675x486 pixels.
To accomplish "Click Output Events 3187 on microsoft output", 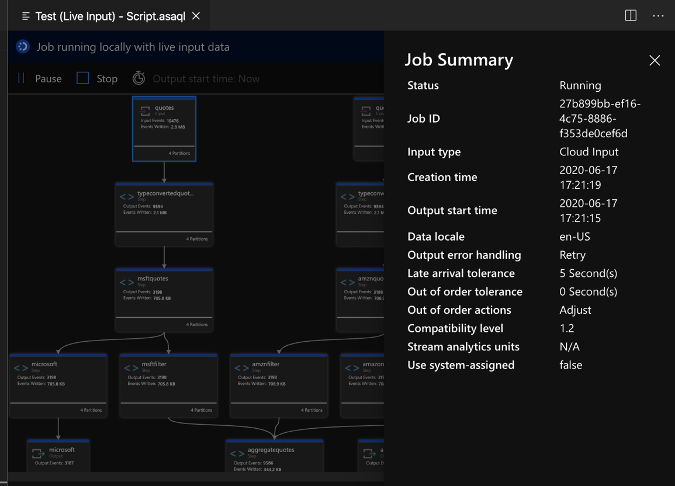I will 54,463.
